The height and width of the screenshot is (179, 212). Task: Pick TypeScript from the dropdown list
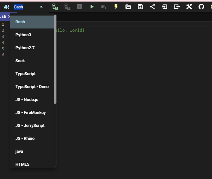tap(32, 73)
